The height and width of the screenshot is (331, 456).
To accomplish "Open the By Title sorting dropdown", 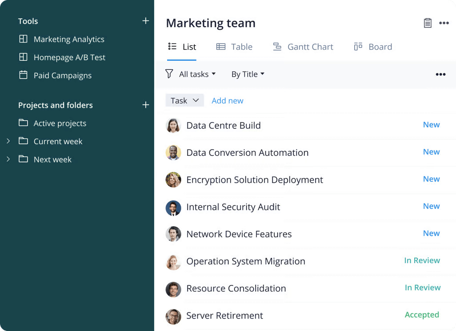I will [x=248, y=74].
